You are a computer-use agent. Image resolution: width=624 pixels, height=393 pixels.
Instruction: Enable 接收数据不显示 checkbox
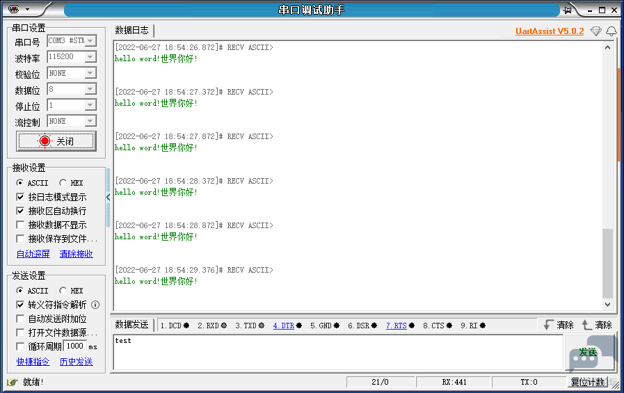pyautogui.click(x=20, y=225)
